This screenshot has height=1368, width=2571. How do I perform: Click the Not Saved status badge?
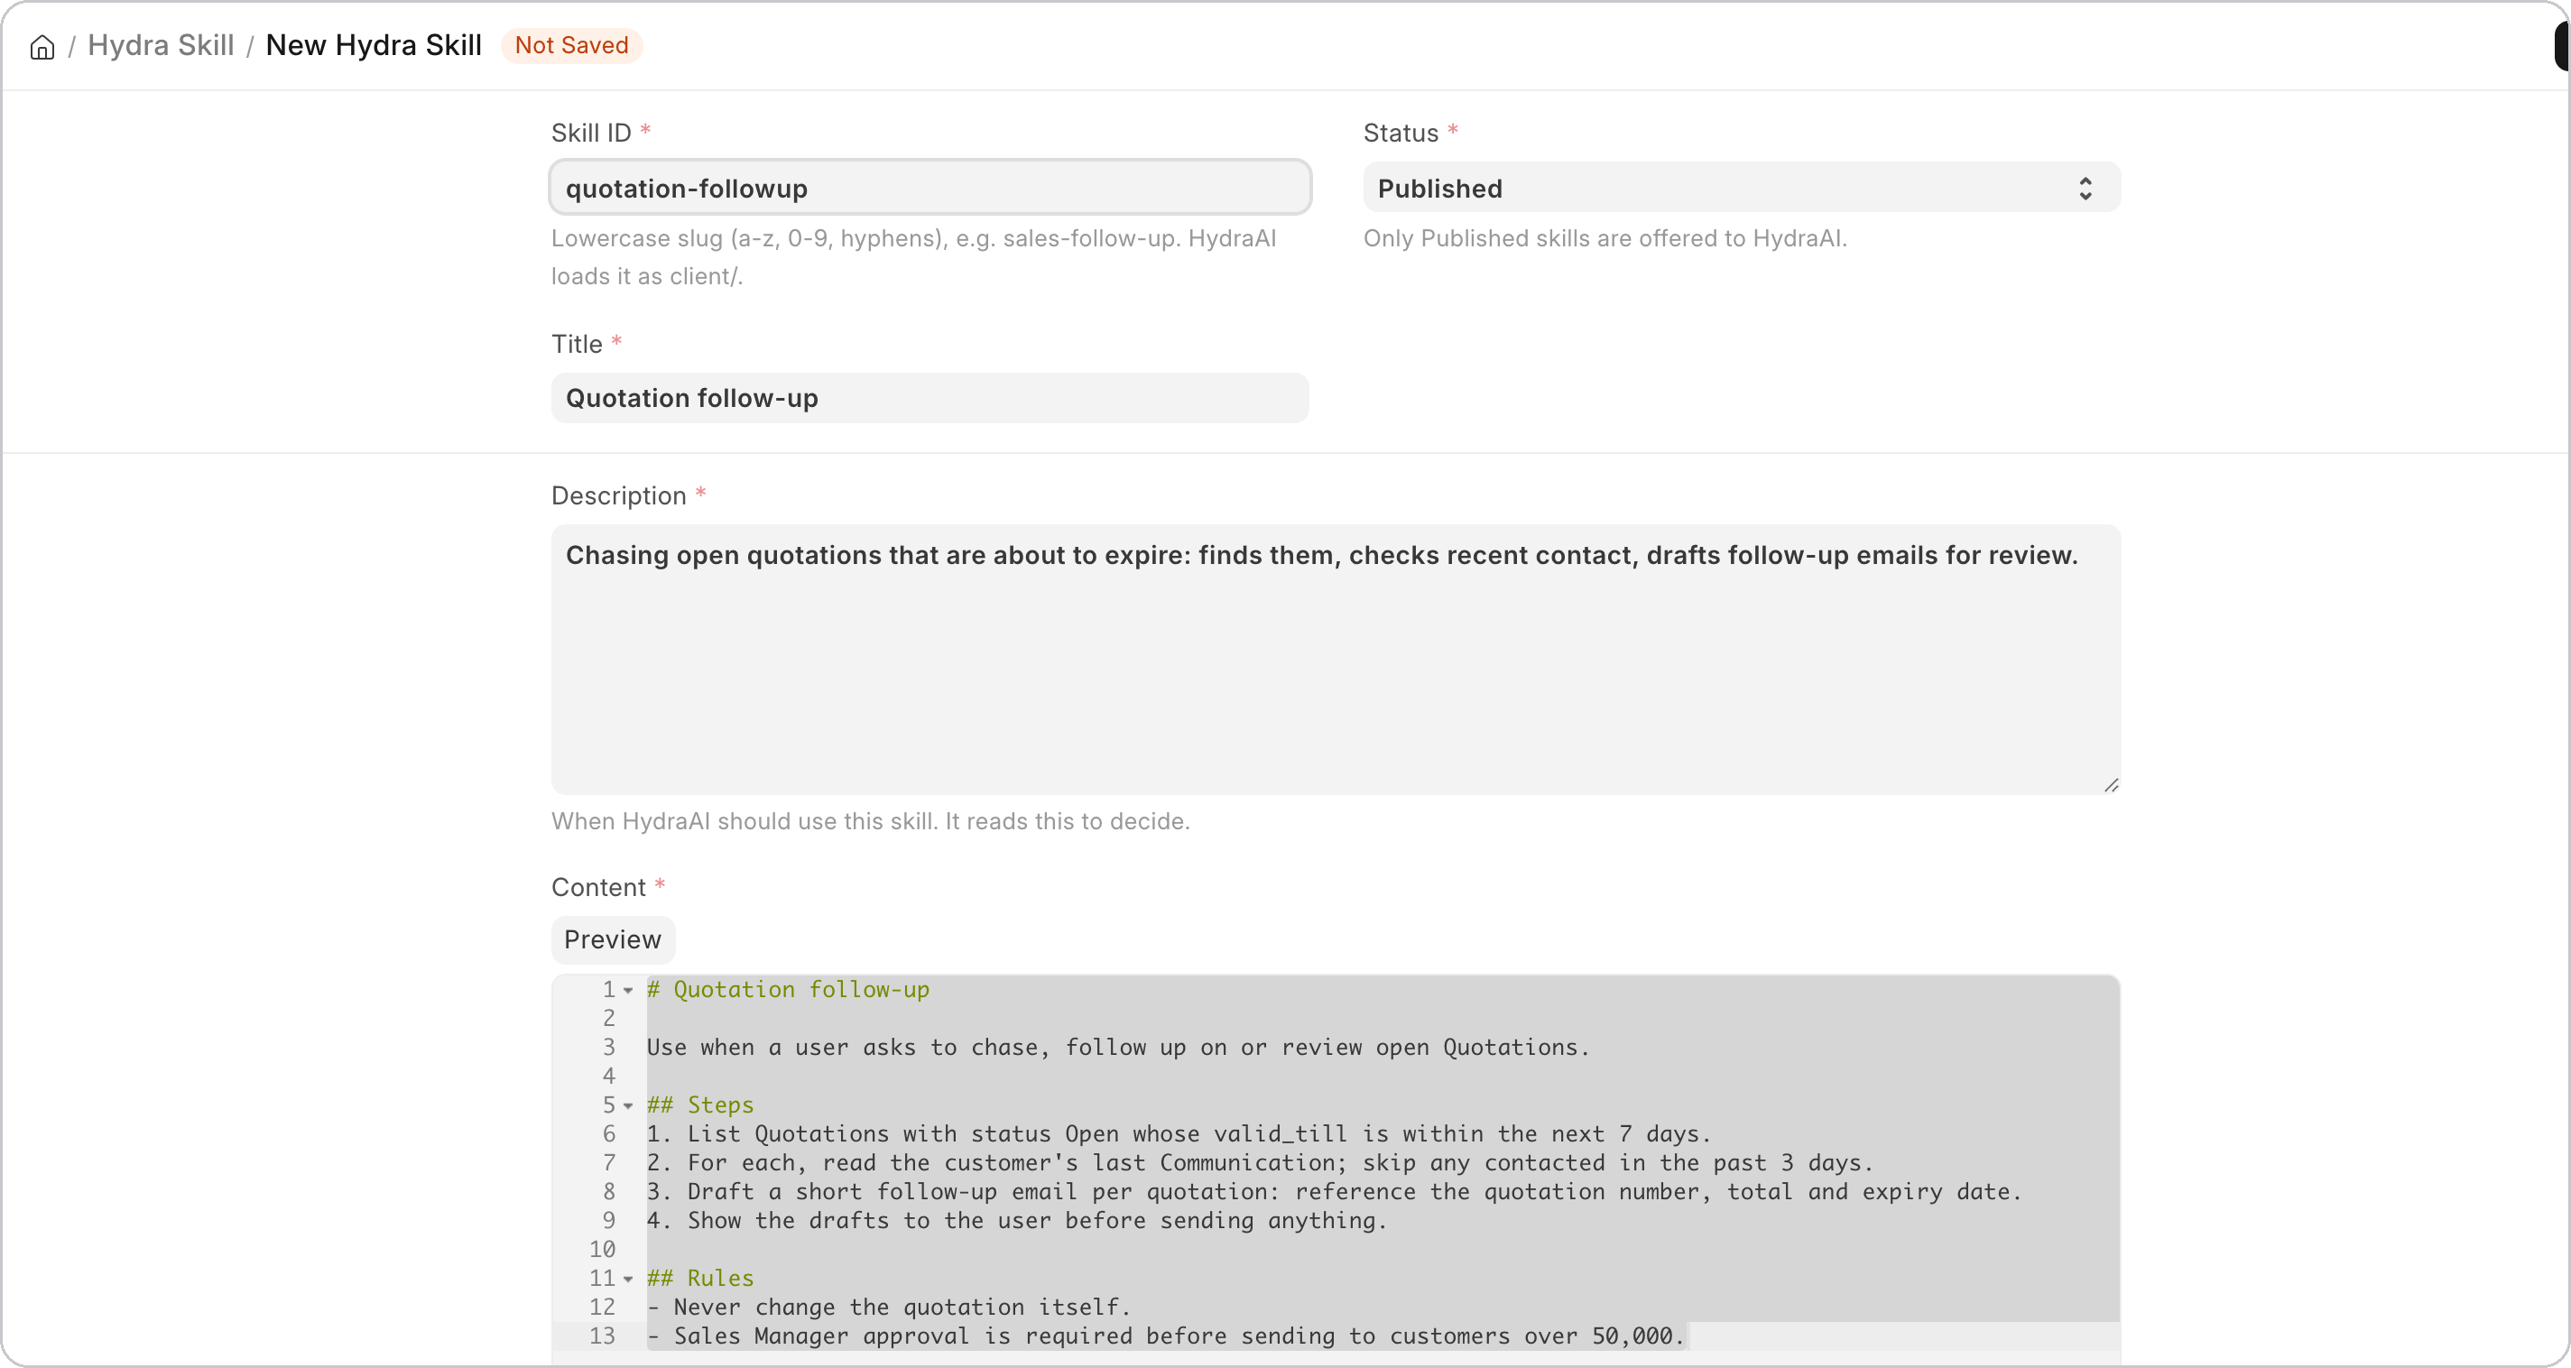(571, 45)
